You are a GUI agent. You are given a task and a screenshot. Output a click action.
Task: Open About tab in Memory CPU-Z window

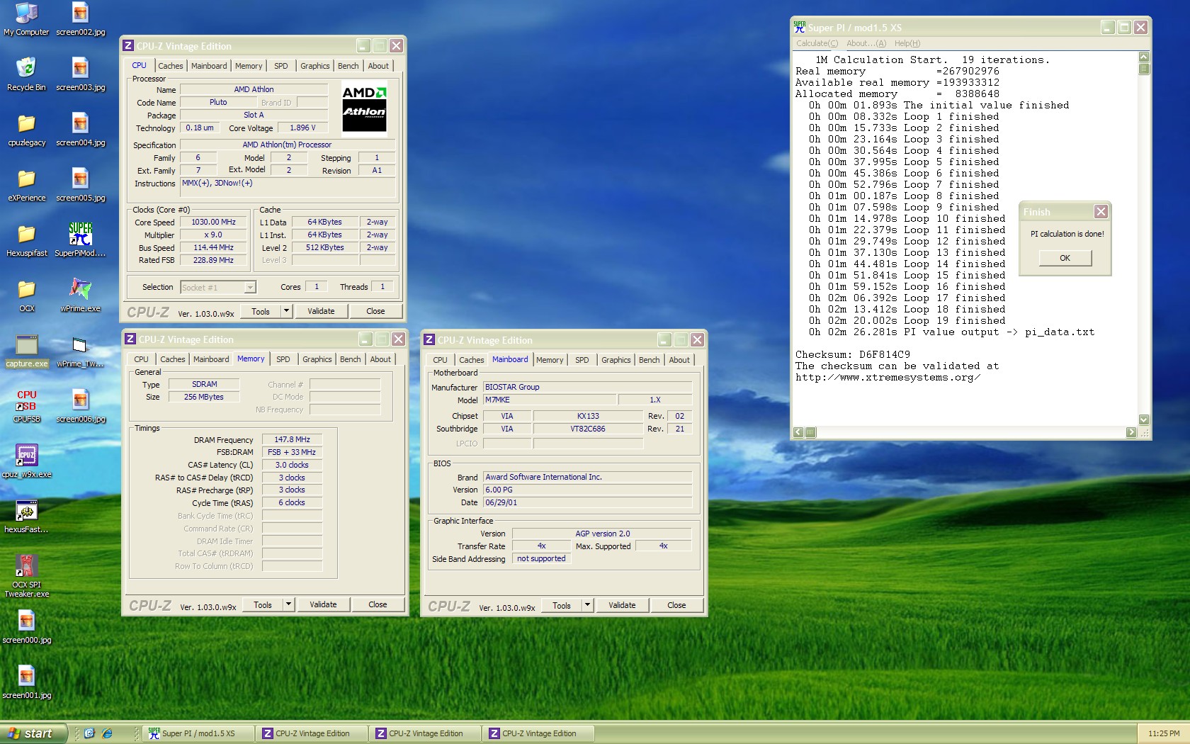tap(380, 359)
